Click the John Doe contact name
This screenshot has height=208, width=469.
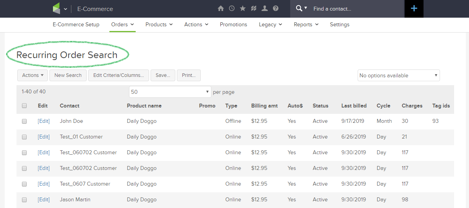71,121
